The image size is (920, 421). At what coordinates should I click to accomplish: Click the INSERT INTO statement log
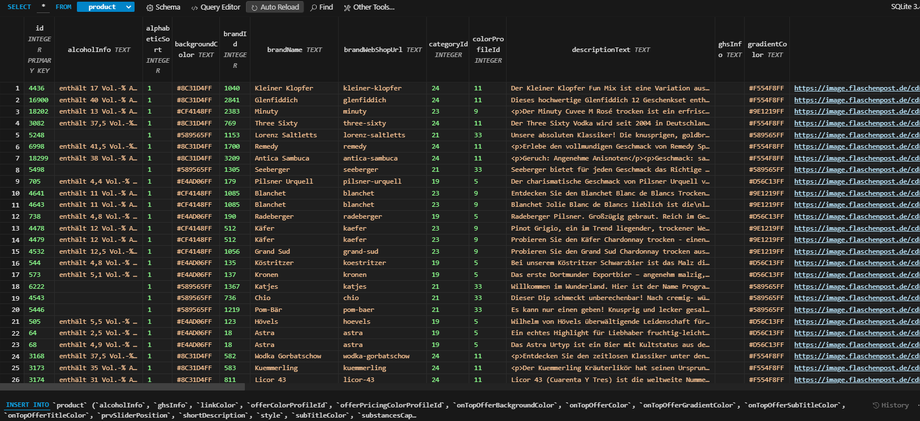(x=424, y=410)
